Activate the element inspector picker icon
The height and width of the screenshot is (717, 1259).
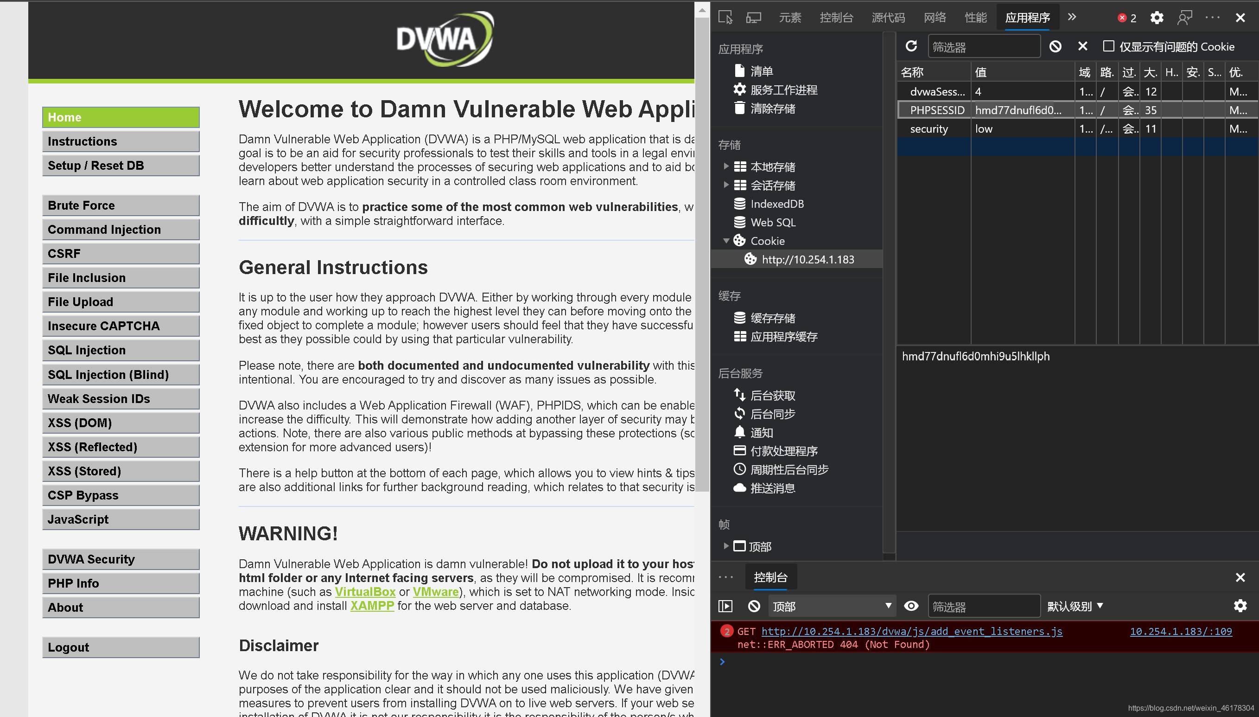point(725,18)
